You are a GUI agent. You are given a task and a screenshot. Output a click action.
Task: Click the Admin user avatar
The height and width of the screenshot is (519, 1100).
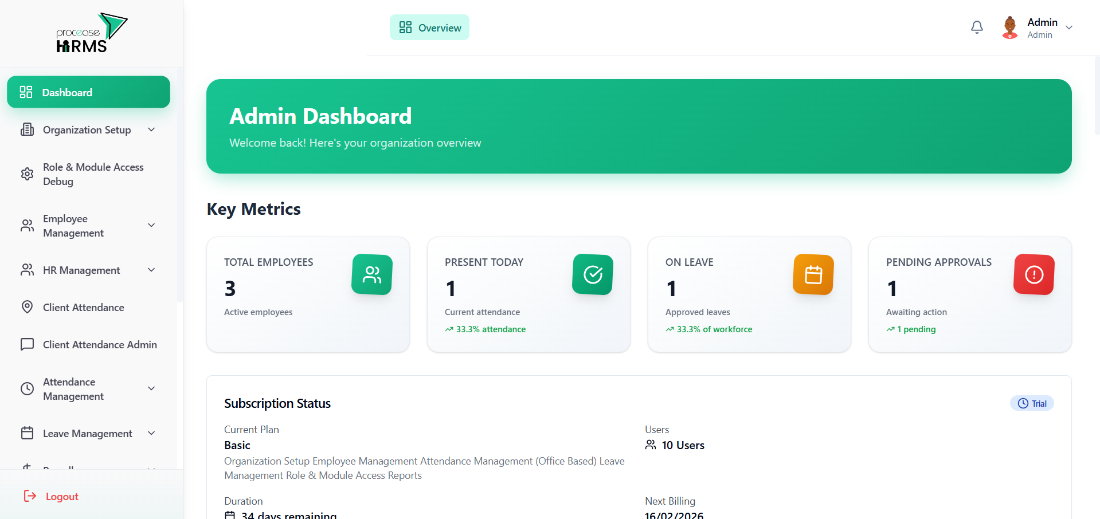(1010, 27)
